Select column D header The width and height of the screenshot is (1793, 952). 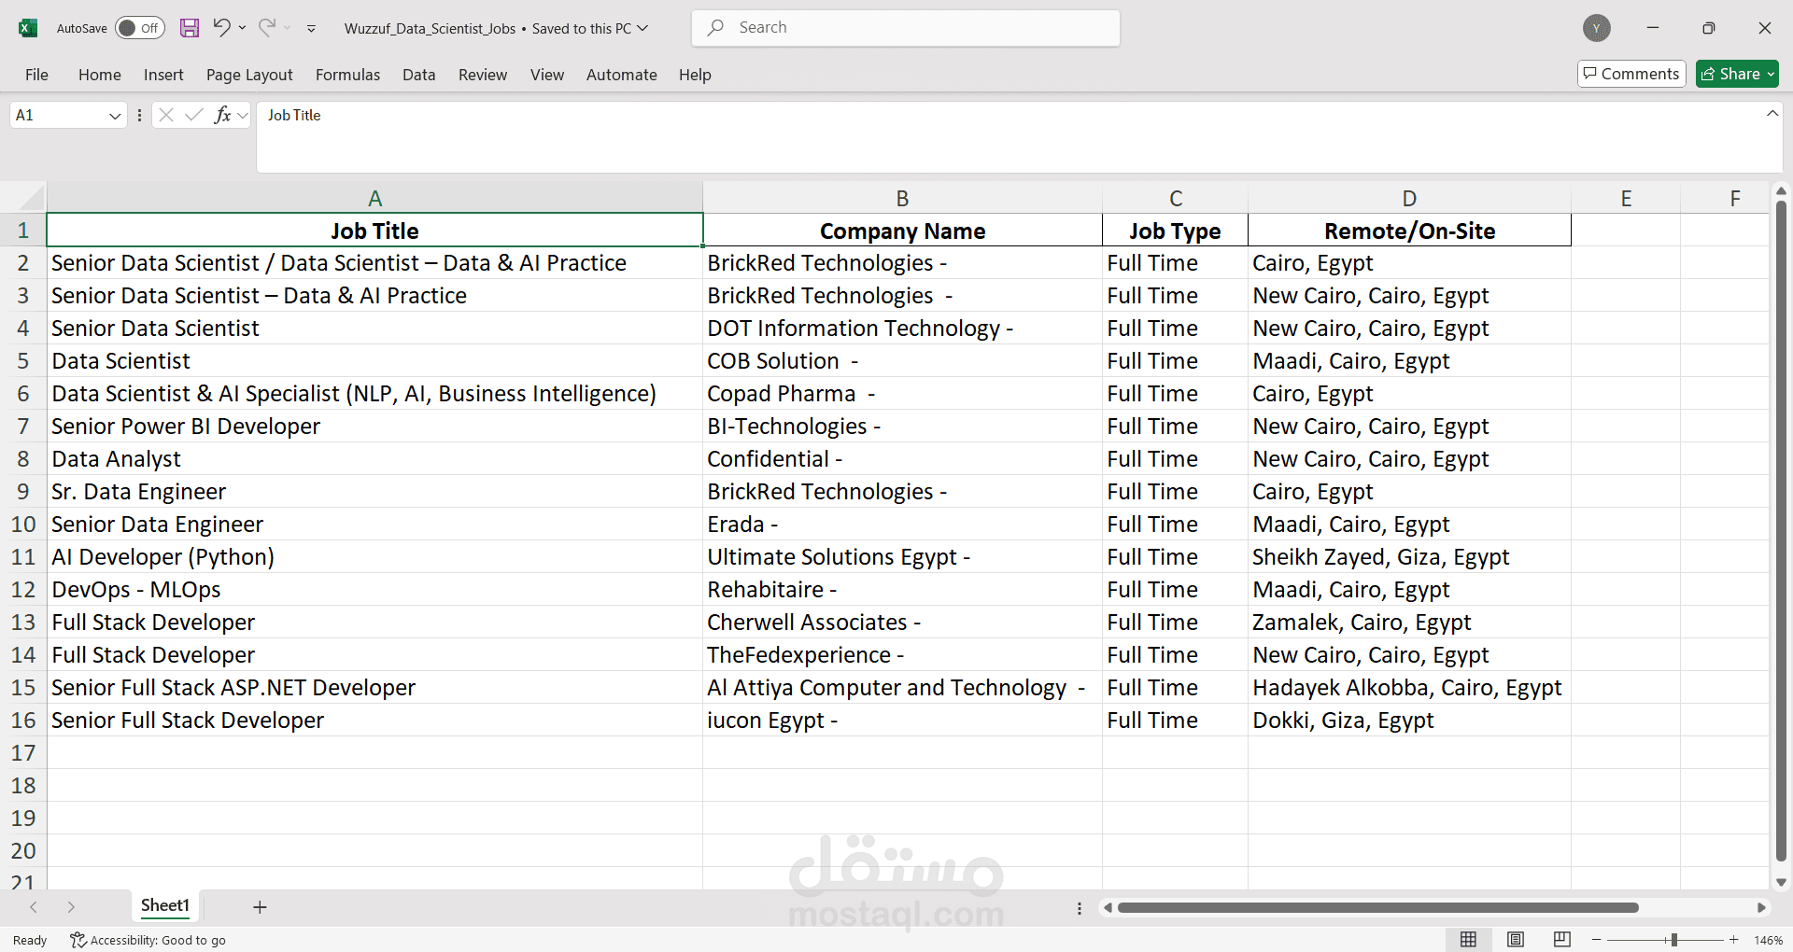[x=1409, y=198]
